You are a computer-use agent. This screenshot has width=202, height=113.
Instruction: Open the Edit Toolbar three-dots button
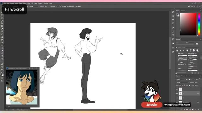click(x=2, y=70)
